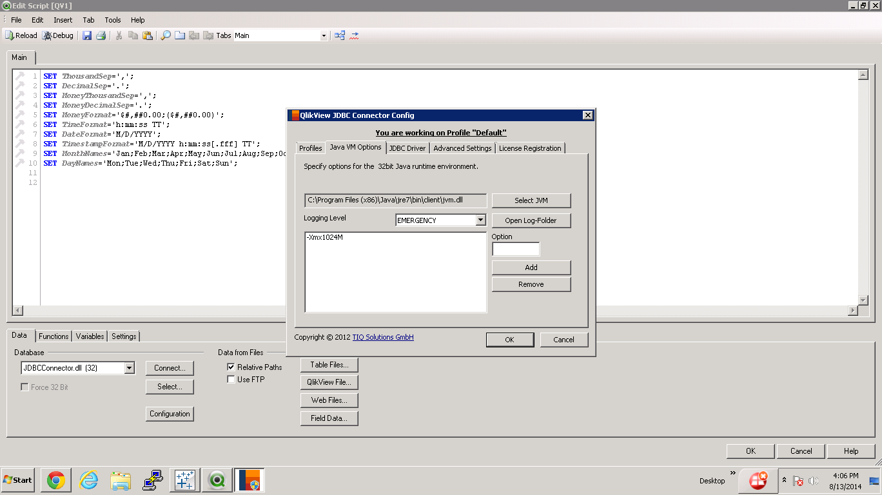Open the Table Viewer icon in the toolbar
This screenshot has height=495, width=882.
pos(340,35)
